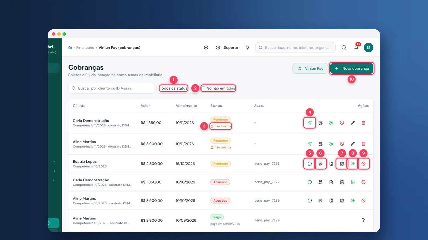Cancel Beatriz Lopes' R$ 2.500,00 charge
Image resolution: width=428 pixels, height=240 pixels.
pyautogui.click(x=363, y=164)
